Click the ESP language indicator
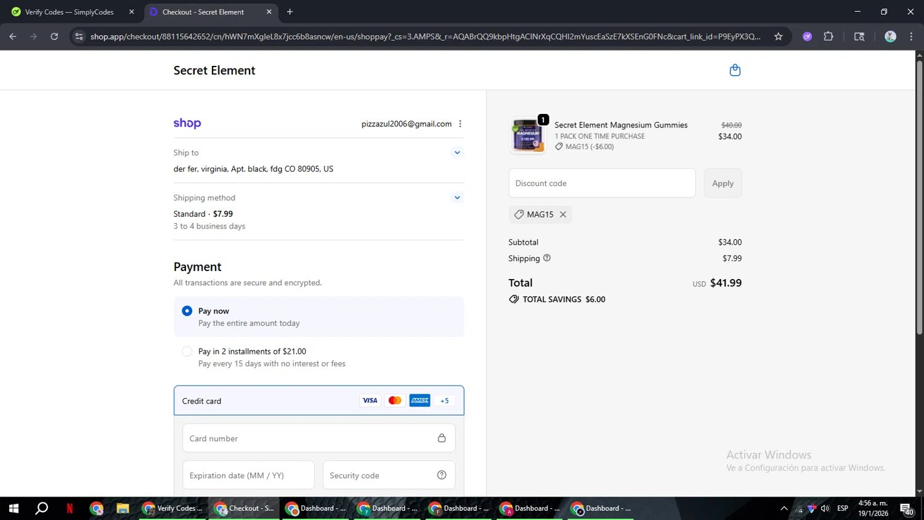Screen dimensions: 924x520 pyautogui.click(x=843, y=508)
